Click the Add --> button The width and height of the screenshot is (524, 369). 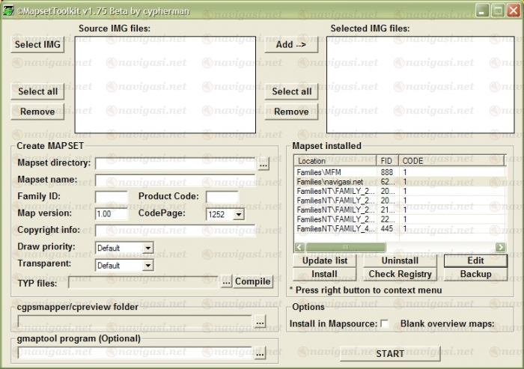tap(291, 45)
